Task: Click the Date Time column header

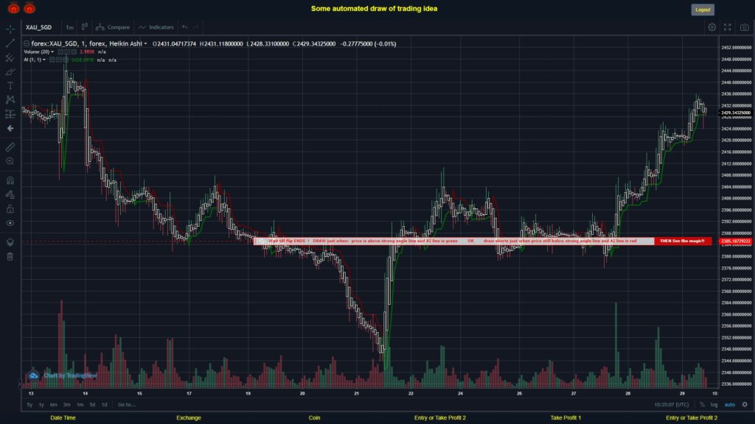Action: click(x=63, y=418)
